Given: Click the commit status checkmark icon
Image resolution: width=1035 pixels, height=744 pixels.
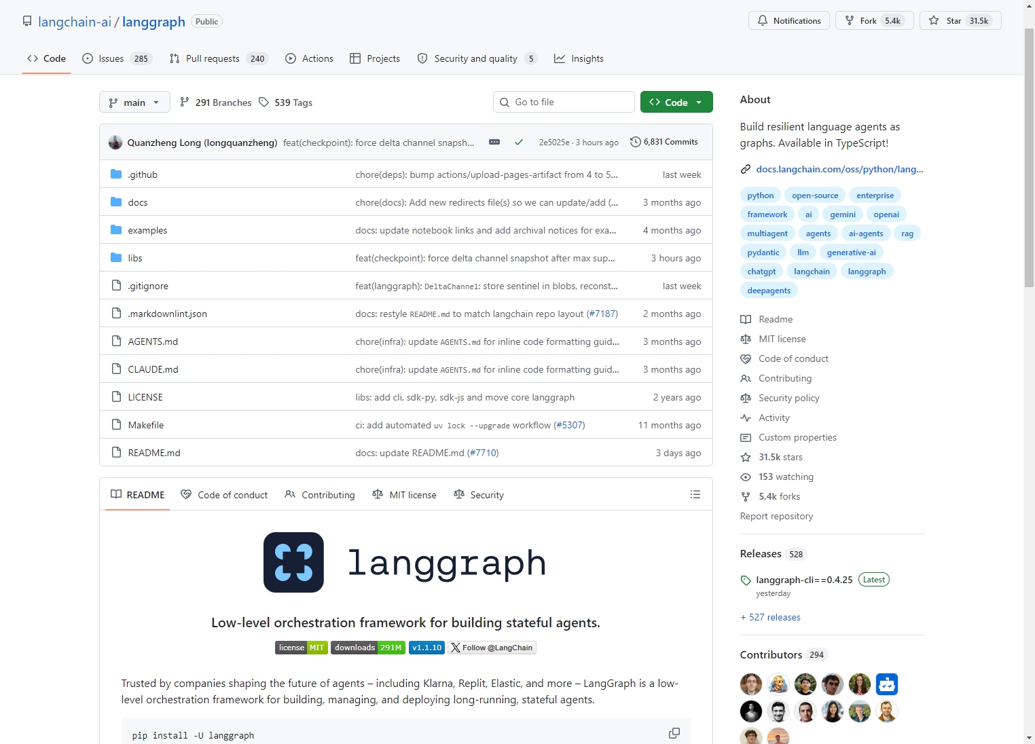Looking at the screenshot, I should (x=519, y=142).
